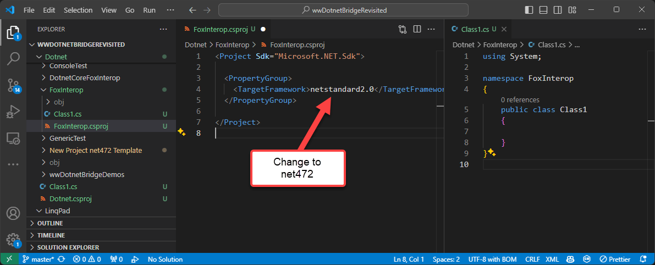655x265 pixels.
Task: Click the wwDotnetBridgeRevisited search box
Action: (x=343, y=10)
